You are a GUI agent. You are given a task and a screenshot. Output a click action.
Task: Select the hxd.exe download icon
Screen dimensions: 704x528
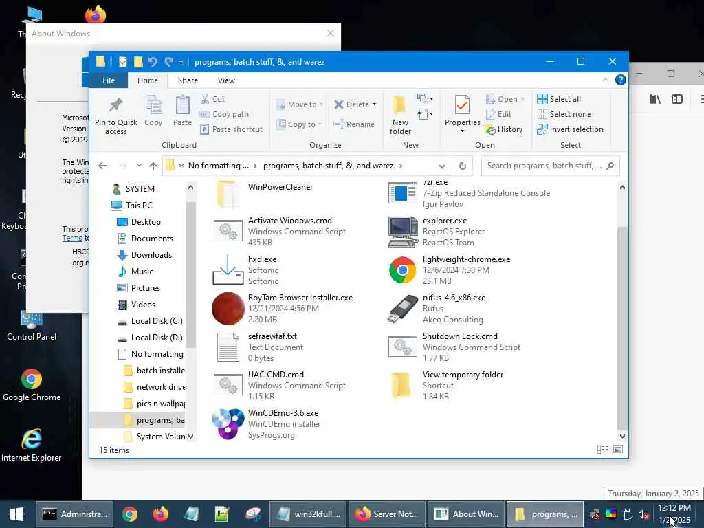228,270
